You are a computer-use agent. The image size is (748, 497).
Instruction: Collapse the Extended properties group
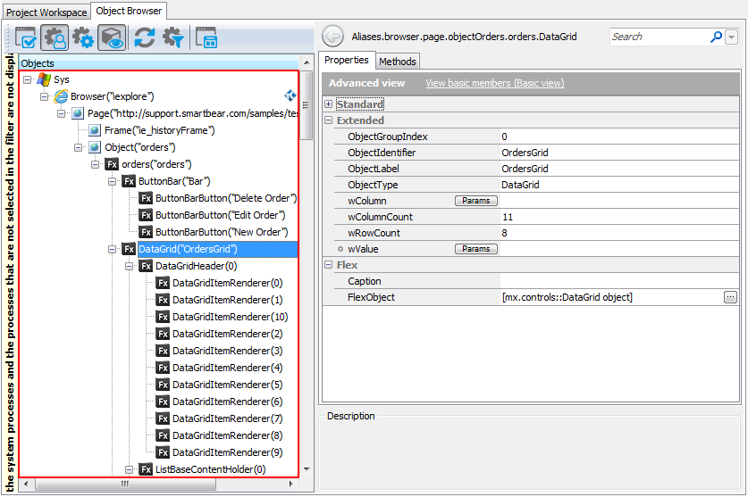click(x=329, y=120)
